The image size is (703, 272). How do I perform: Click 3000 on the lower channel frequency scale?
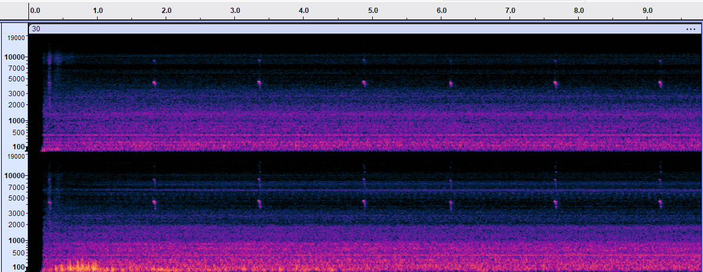click(18, 213)
